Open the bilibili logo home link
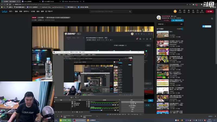Image resolution: width=217 pixels, height=122 pixels. [x=5, y=11]
